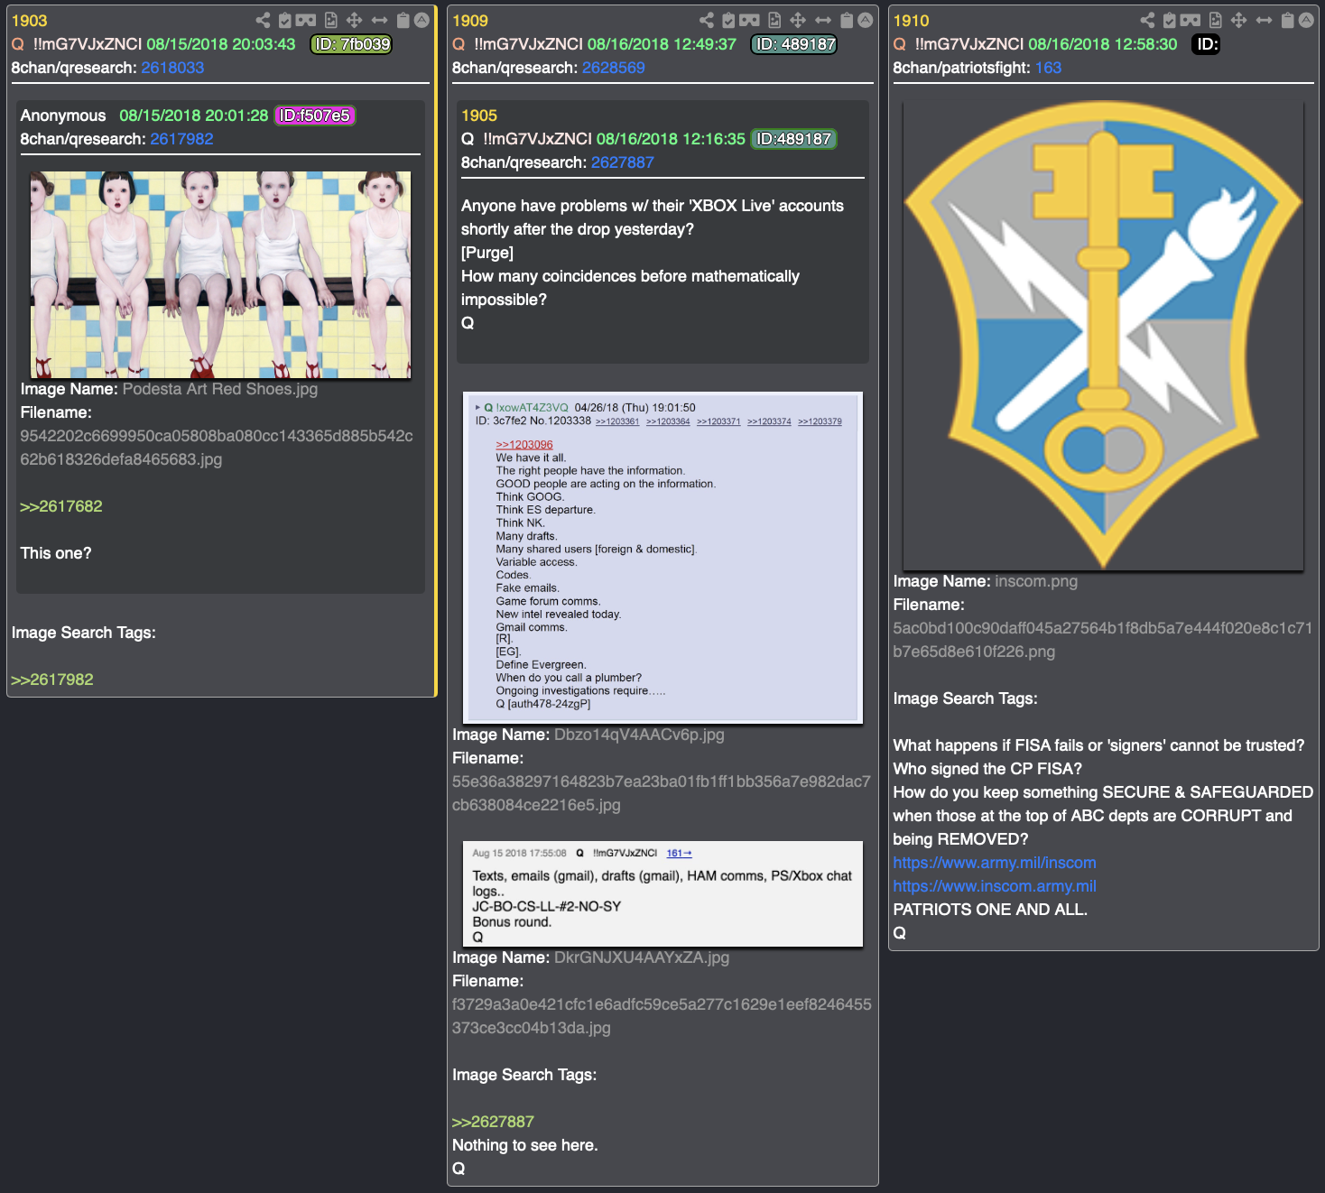This screenshot has height=1193, width=1325.
Task: Click the plain clipboard icon on post 1909
Action: click(847, 20)
